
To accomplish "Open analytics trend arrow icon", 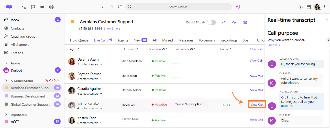I will 223,22.
